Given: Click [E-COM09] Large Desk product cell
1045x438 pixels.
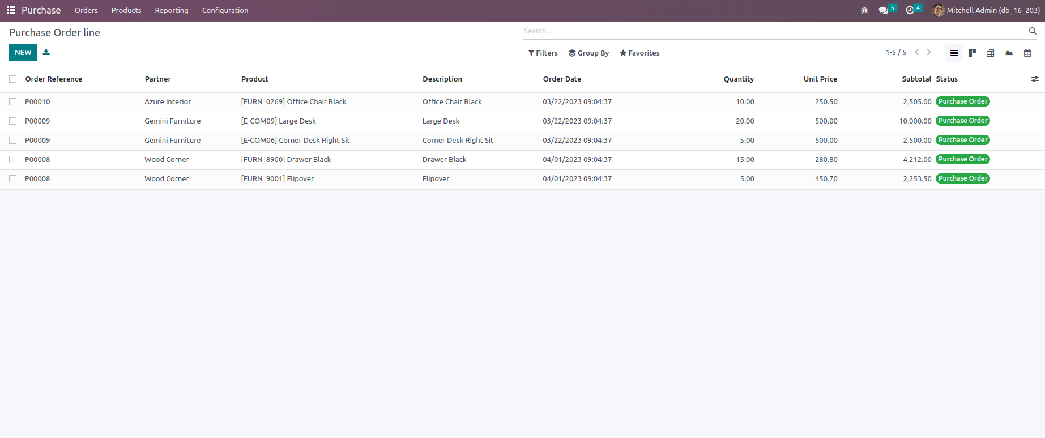Looking at the screenshot, I should click(279, 121).
